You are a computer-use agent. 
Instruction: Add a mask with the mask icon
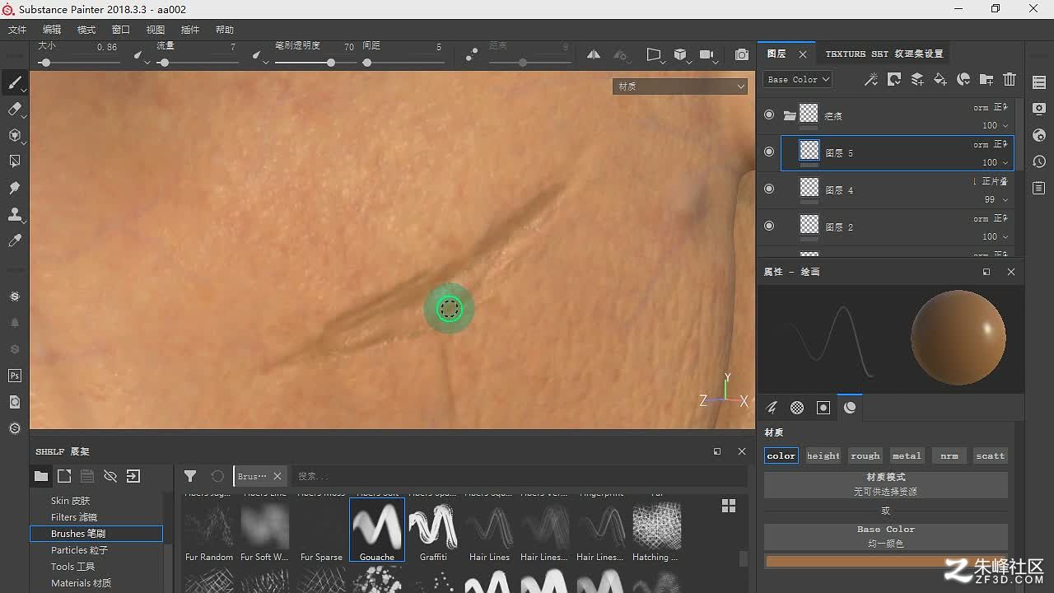pyautogui.click(x=894, y=79)
